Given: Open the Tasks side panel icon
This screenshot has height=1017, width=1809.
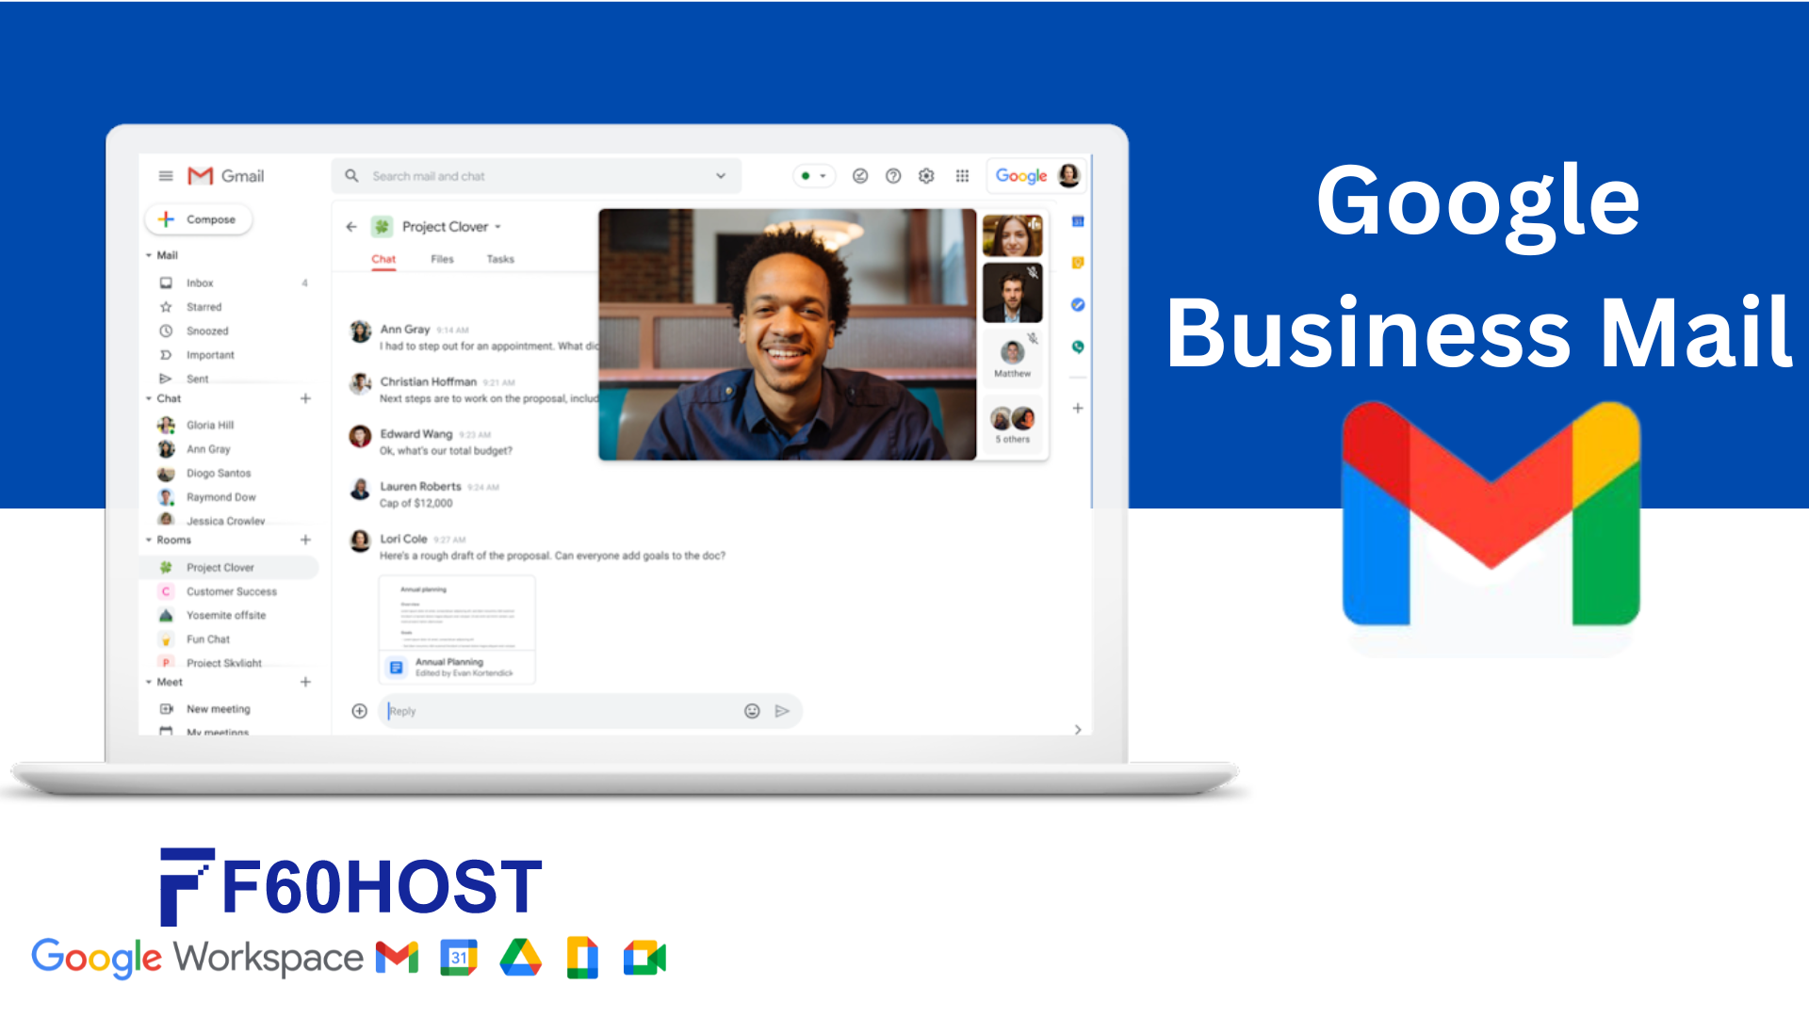Looking at the screenshot, I should click(x=1078, y=305).
